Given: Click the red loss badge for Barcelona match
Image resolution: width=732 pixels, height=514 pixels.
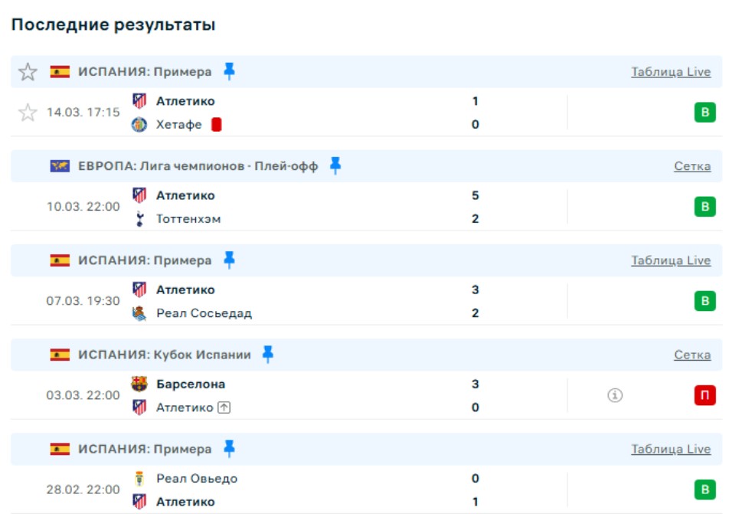Looking at the screenshot, I should [704, 395].
